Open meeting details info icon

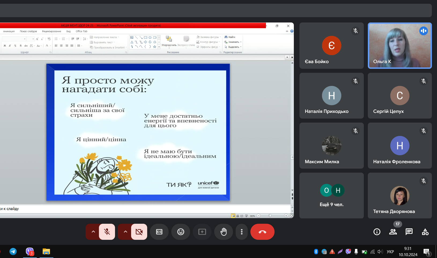(377, 232)
